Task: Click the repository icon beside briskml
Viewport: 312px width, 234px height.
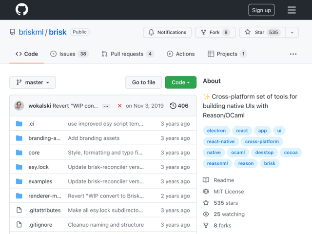Action: point(13,32)
